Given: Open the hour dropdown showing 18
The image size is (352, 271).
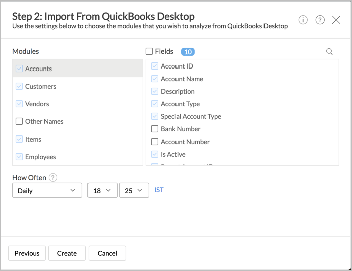Looking at the screenshot, I should pos(103,190).
